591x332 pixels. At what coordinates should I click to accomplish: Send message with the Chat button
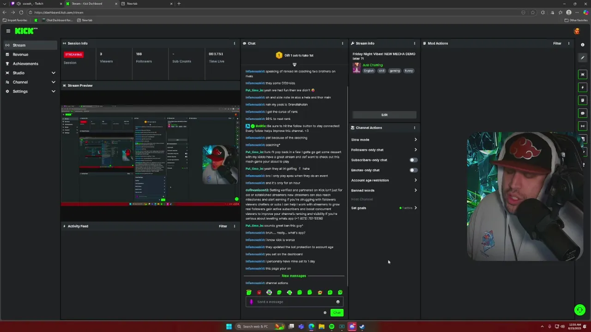coord(337,313)
